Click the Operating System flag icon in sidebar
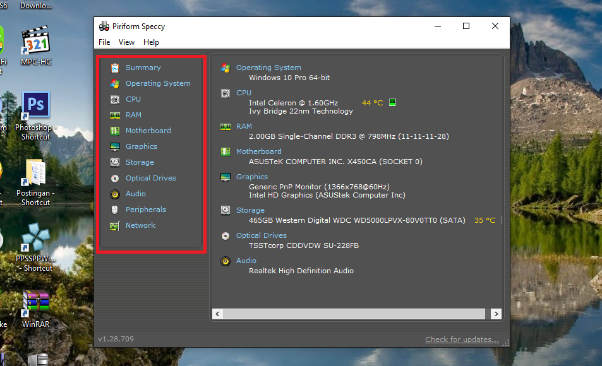This screenshot has height=366, width=602. point(115,84)
